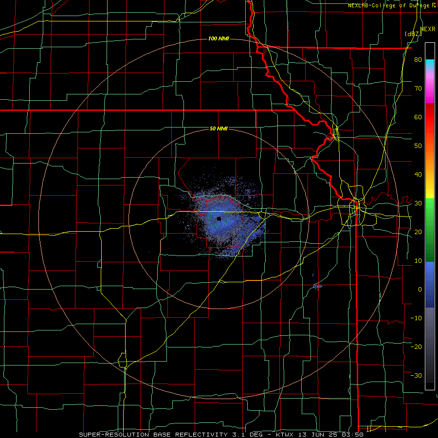Click the black radar site dot at center
Viewport: 438px width, 438px height.
(219, 219)
